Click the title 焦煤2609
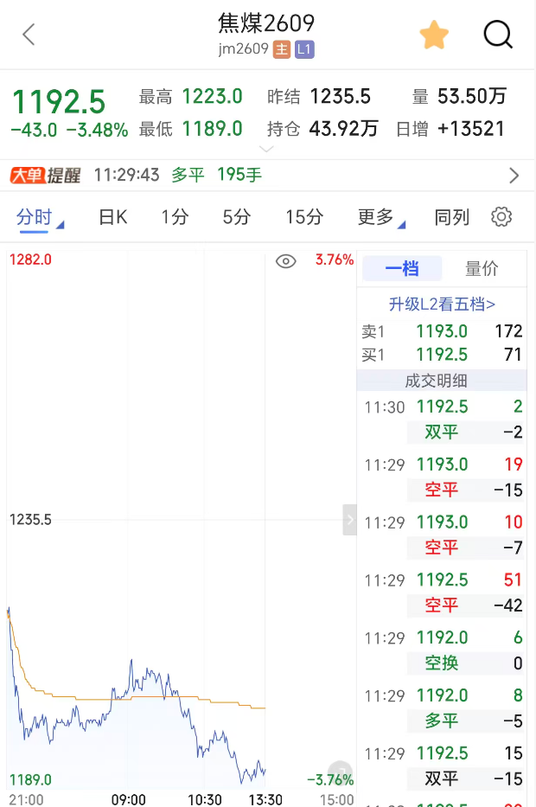Image resolution: width=536 pixels, height=807 pixels. [266, 23]
